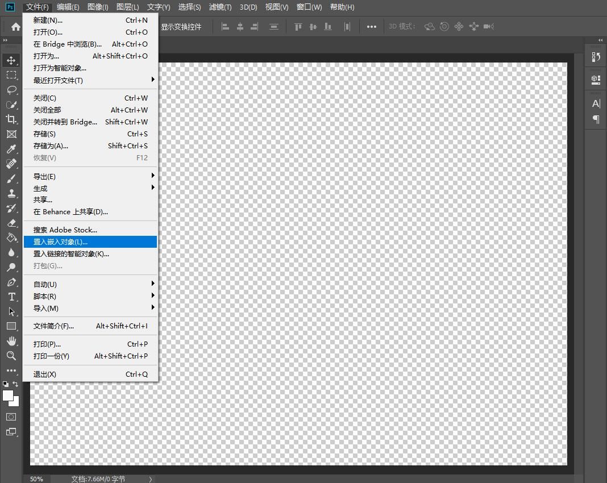This screenshot has width=607, height=483.
Task: Click align horizontal centers icon
Action: [240, 27]
